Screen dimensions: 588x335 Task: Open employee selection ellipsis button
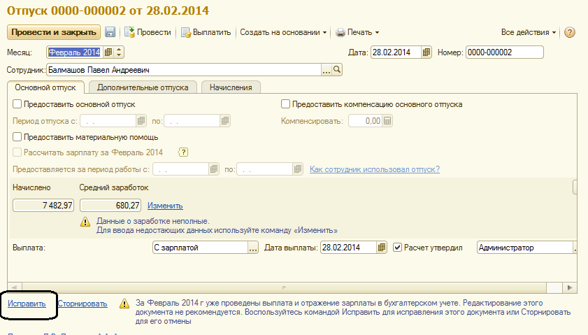327,70
